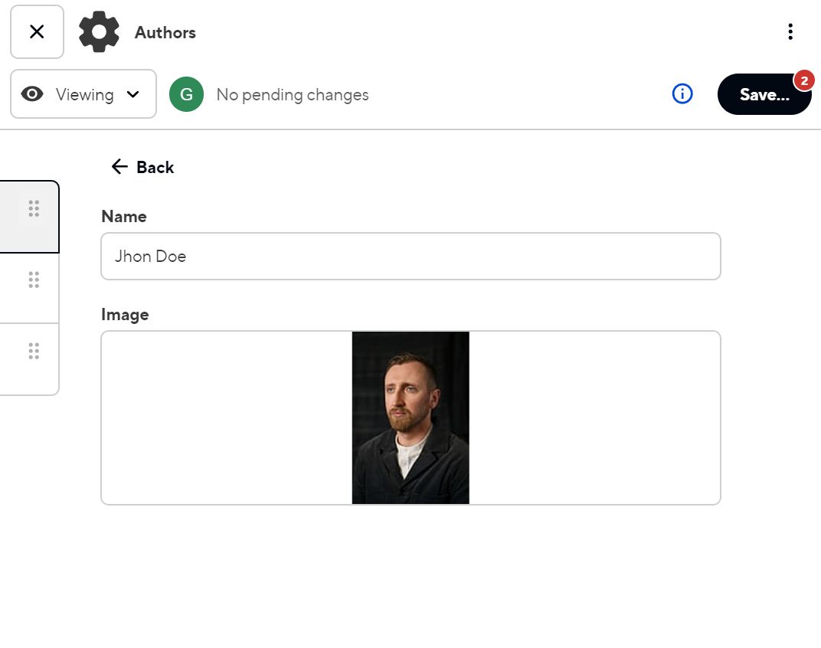Select the third author entry in list
Screen dimensions: 821x648
point(15,359)
